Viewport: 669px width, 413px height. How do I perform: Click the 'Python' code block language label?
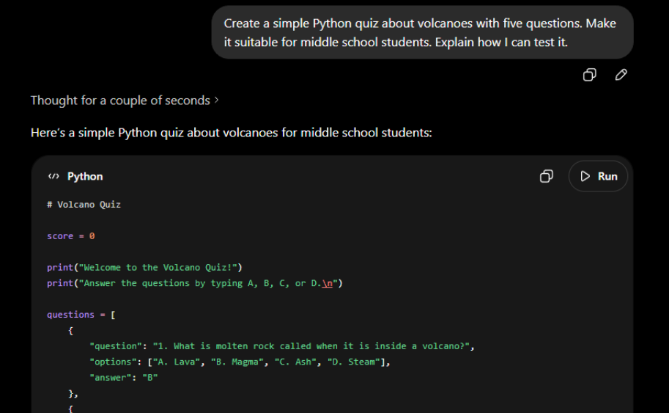tap(85, 176)
